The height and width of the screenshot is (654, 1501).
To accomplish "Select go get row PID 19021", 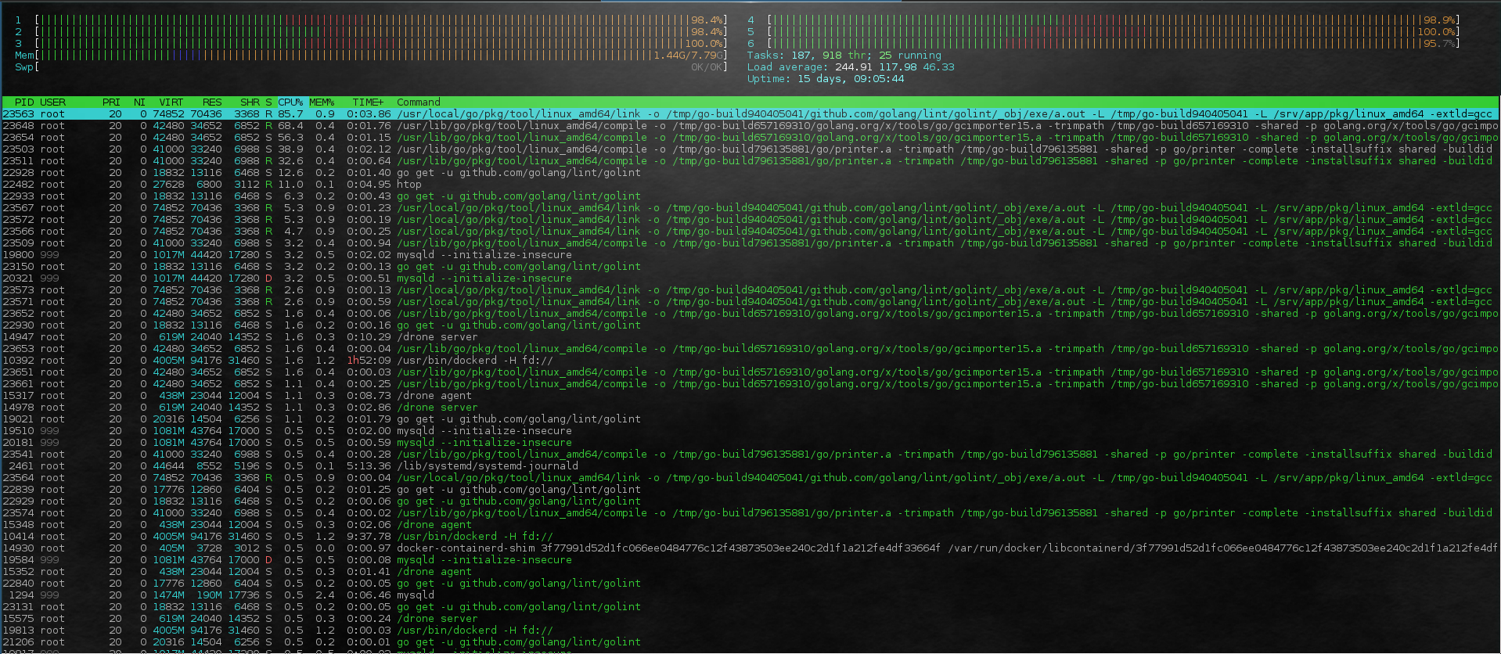I will point(750,419).
